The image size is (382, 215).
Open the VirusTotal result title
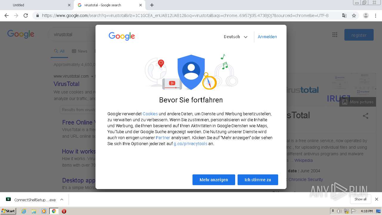67,84
